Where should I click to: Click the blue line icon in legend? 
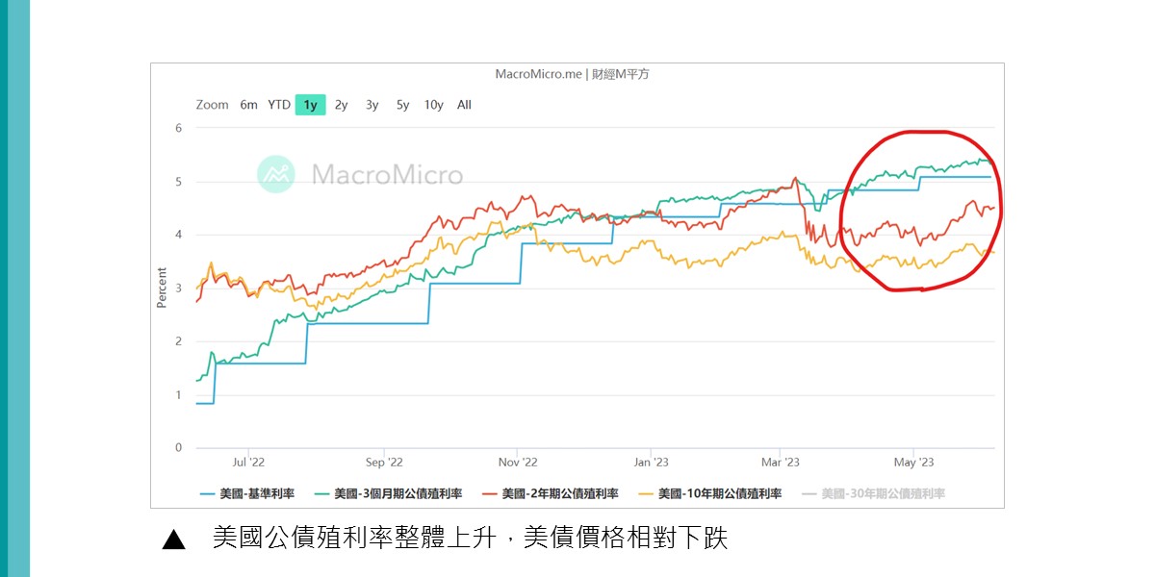[x=207, y=493]
